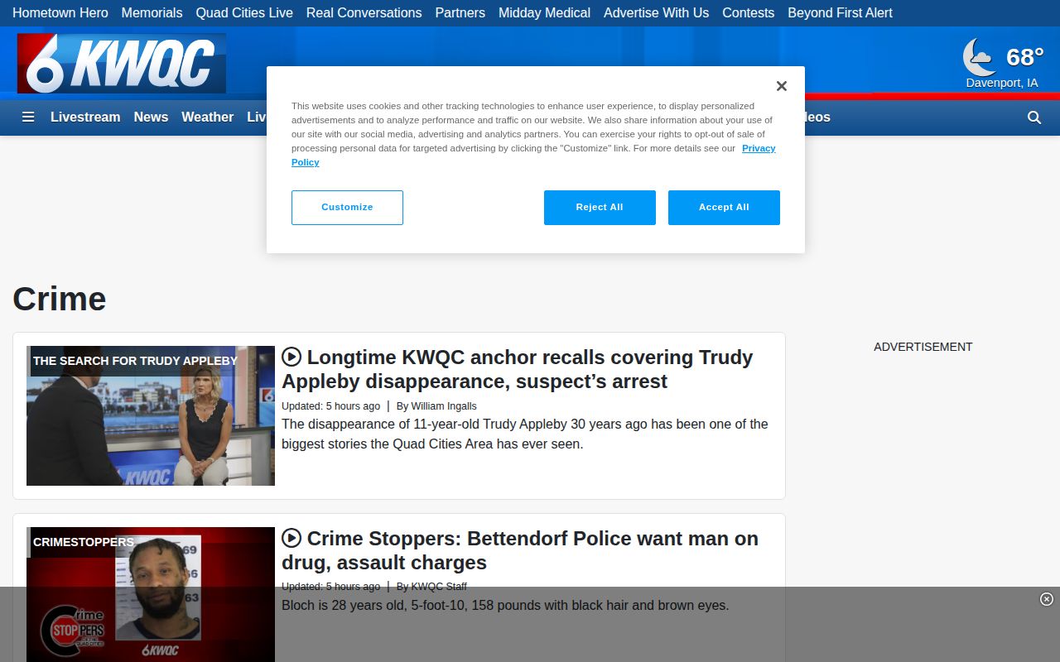
Task: Click the 68° temperature reading
Action: 1024,56
